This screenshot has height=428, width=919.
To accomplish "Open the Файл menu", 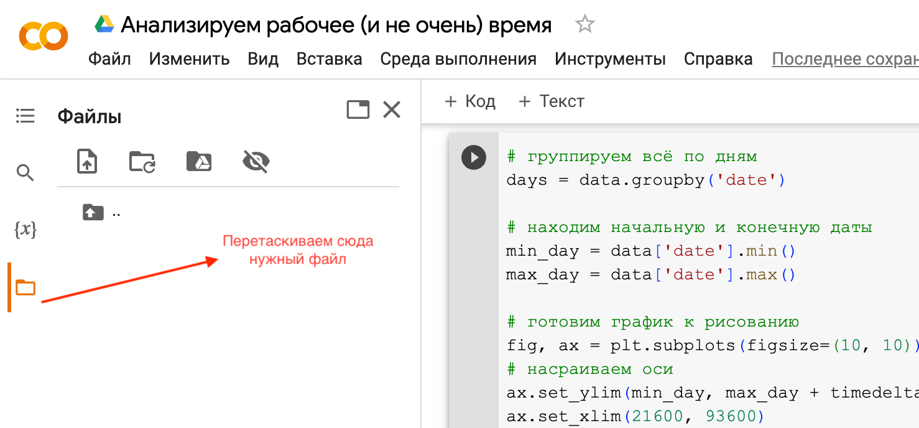I will click(109, 59).
